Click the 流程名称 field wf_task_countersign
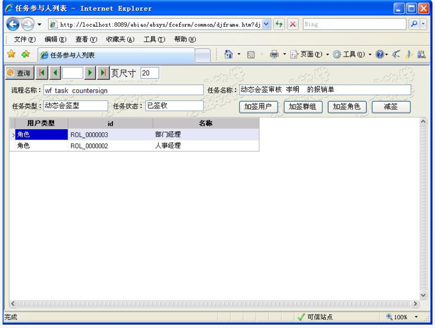The image size is (435, 328). click(x=124, y=90)
